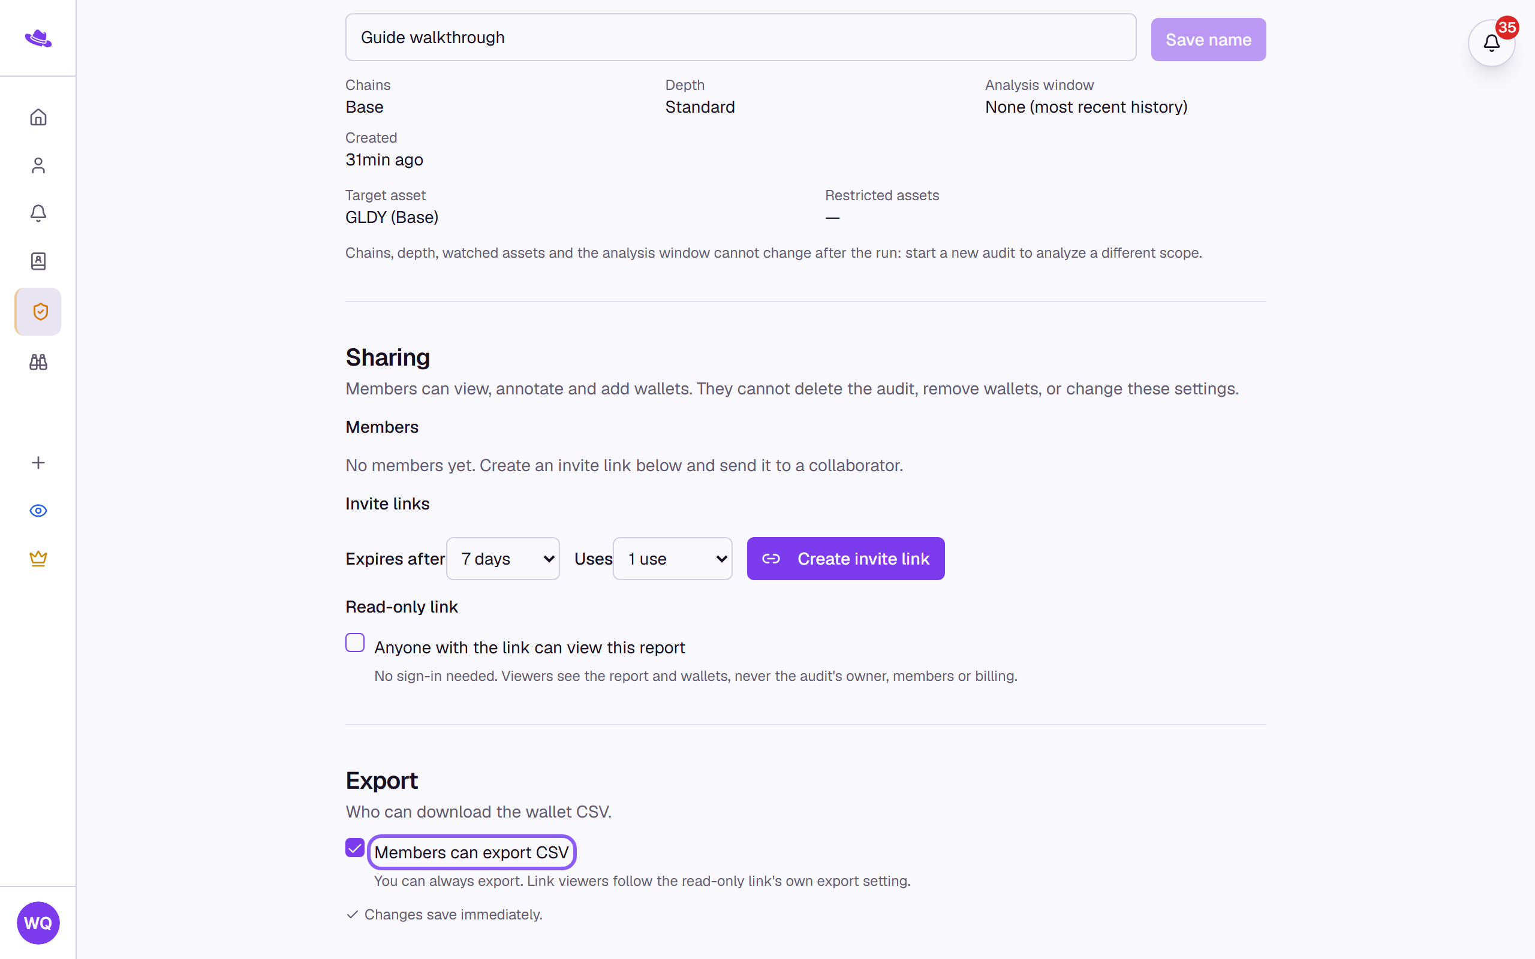Click the 31min ago created value

(x=384, y=160)
